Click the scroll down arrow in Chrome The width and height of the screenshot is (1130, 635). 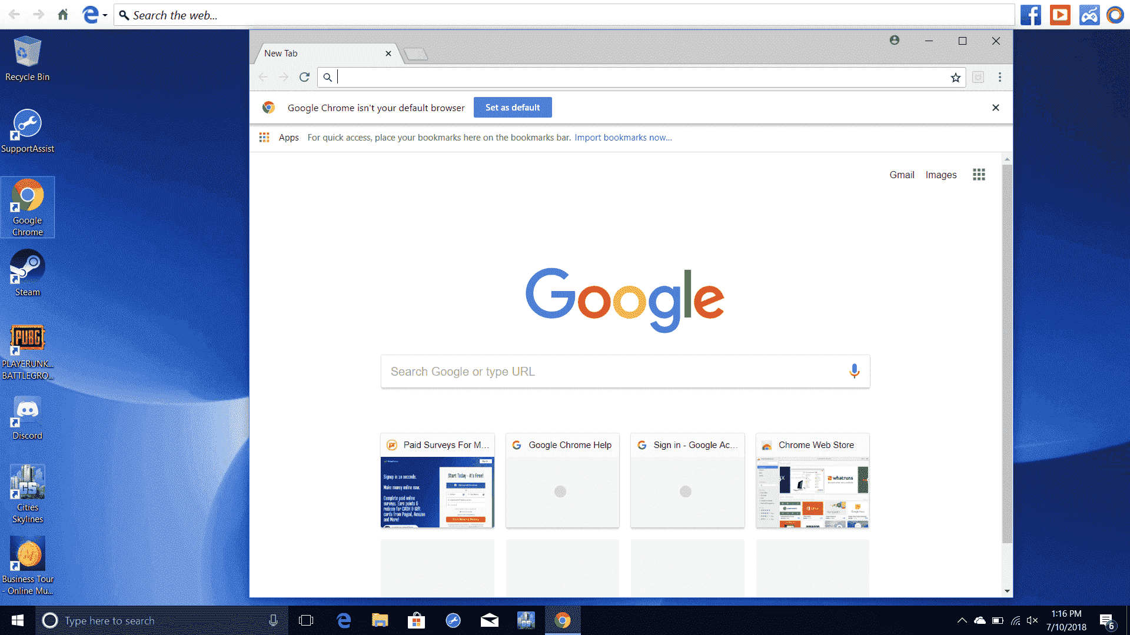(1007, 591)
